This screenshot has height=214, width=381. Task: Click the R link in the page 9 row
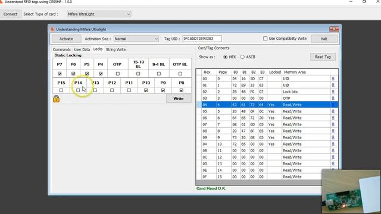coord(333,137)
